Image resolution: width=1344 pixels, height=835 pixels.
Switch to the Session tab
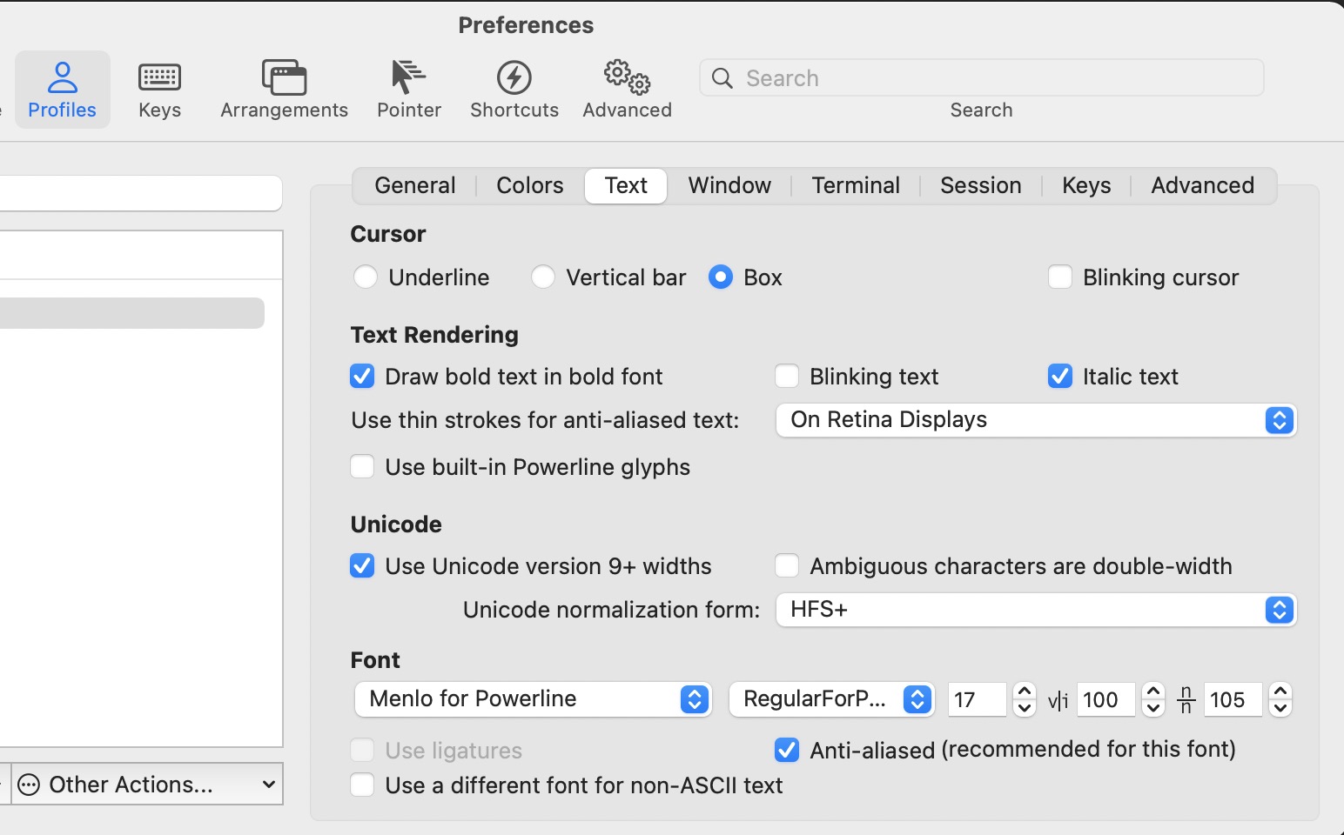coord(981,185)
